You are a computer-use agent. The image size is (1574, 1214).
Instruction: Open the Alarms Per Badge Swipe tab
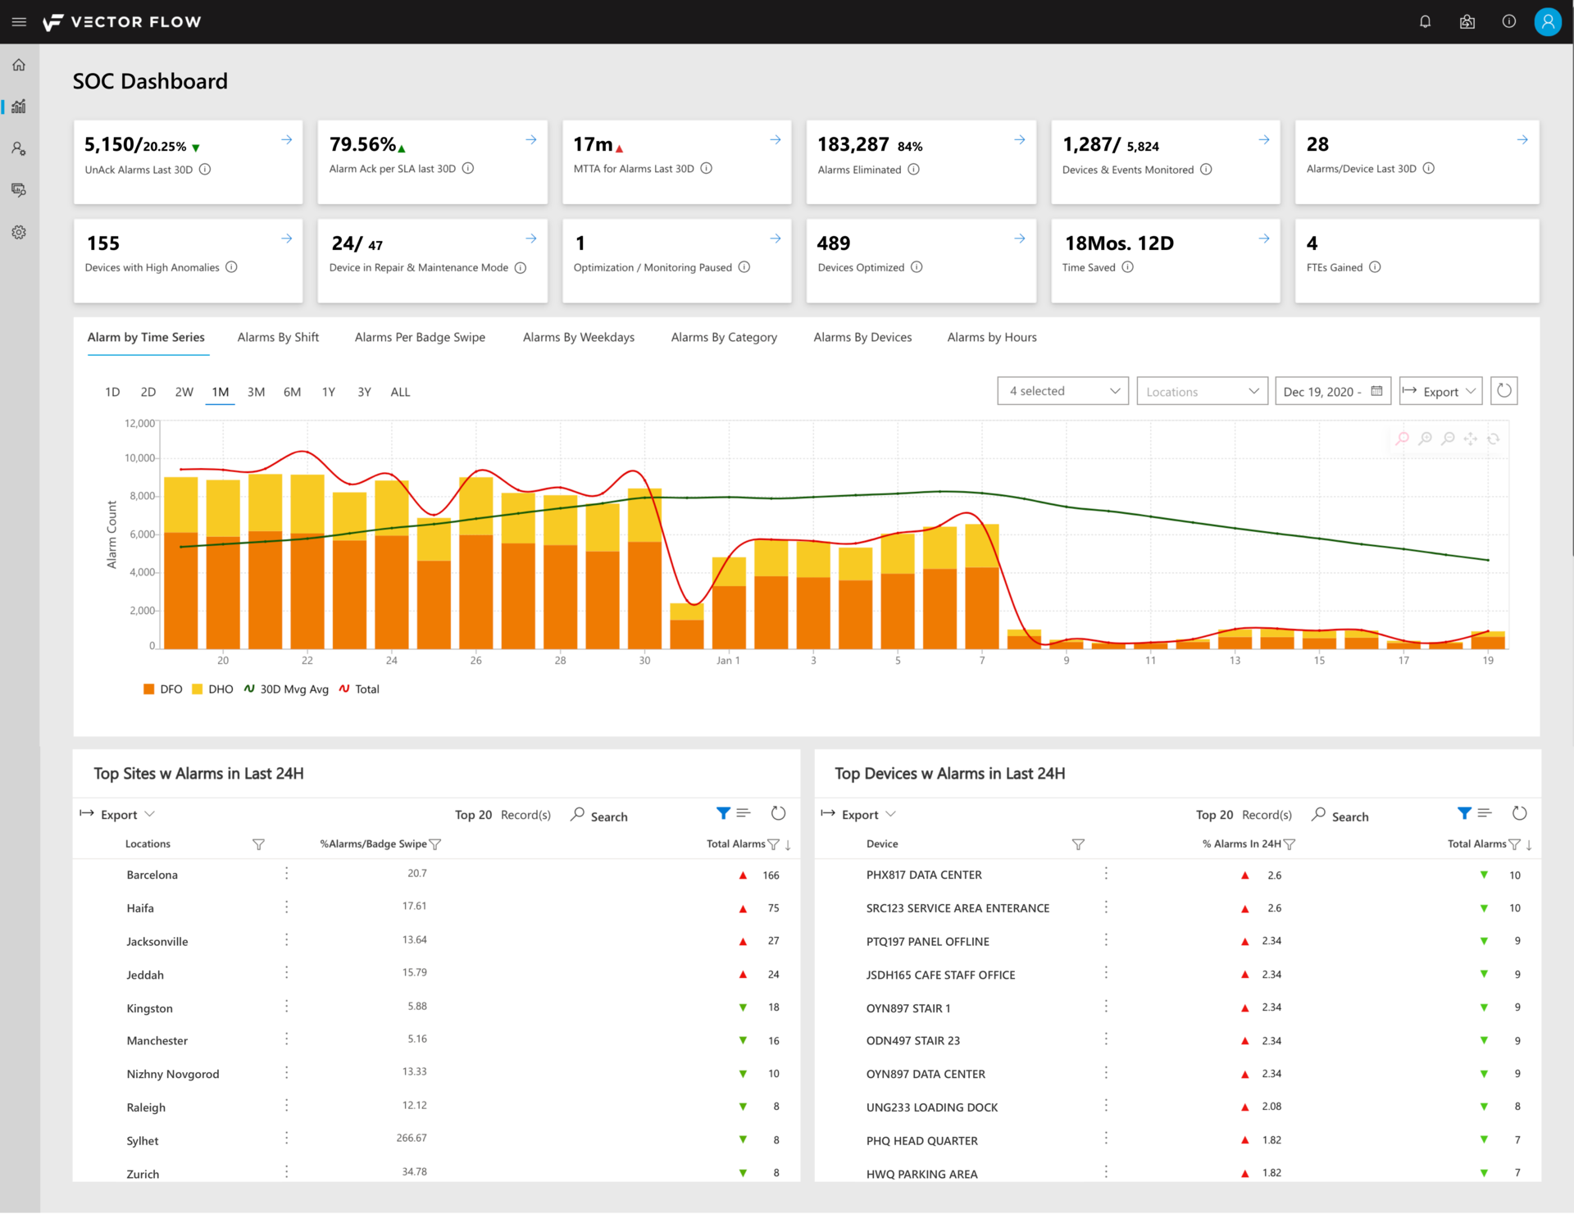pos(420,337)
